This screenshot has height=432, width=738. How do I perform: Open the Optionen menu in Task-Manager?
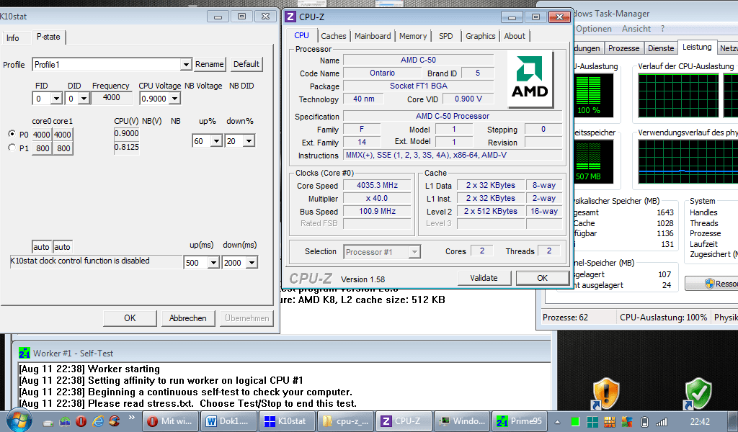click(x=594, y=29)
